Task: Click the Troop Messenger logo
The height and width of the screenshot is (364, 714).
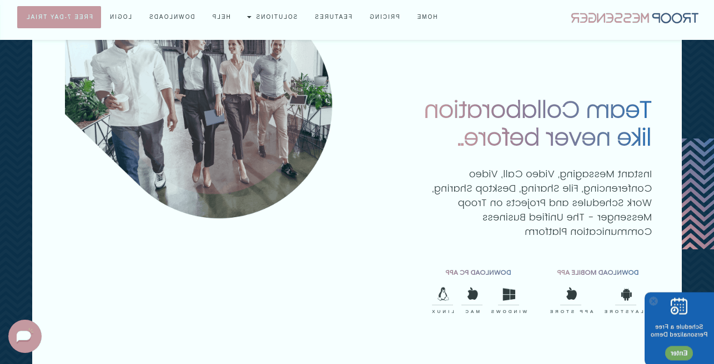Action: pyautogui.click(x=634, y=18)
